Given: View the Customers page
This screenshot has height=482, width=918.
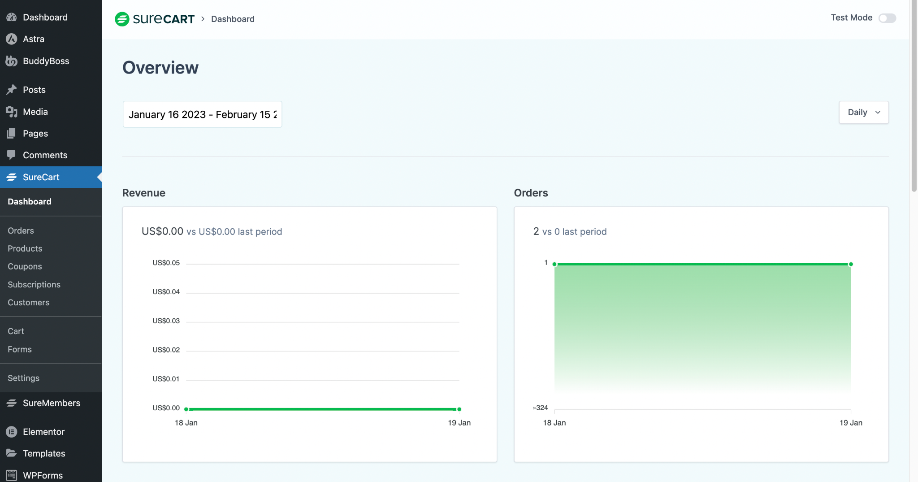Looking at the screenshot, I should pos(29,303).
